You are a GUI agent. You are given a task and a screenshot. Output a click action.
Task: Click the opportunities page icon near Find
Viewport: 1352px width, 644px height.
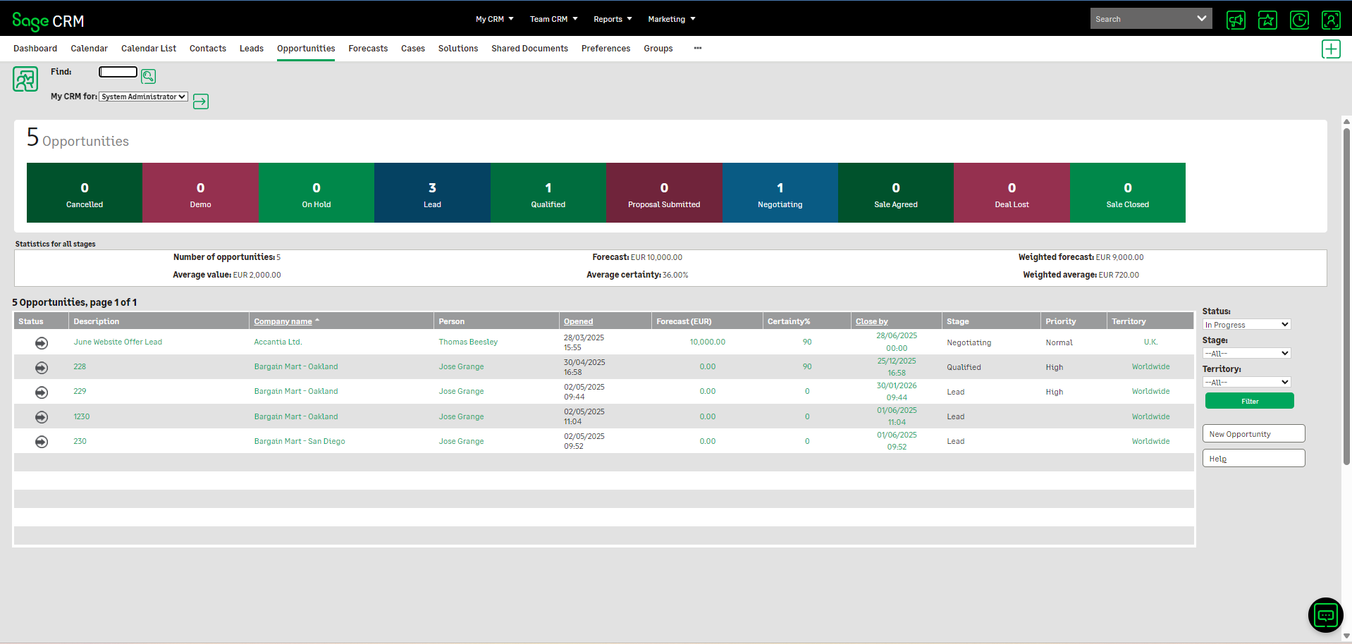pyautogui.click(x=25, y=79)
